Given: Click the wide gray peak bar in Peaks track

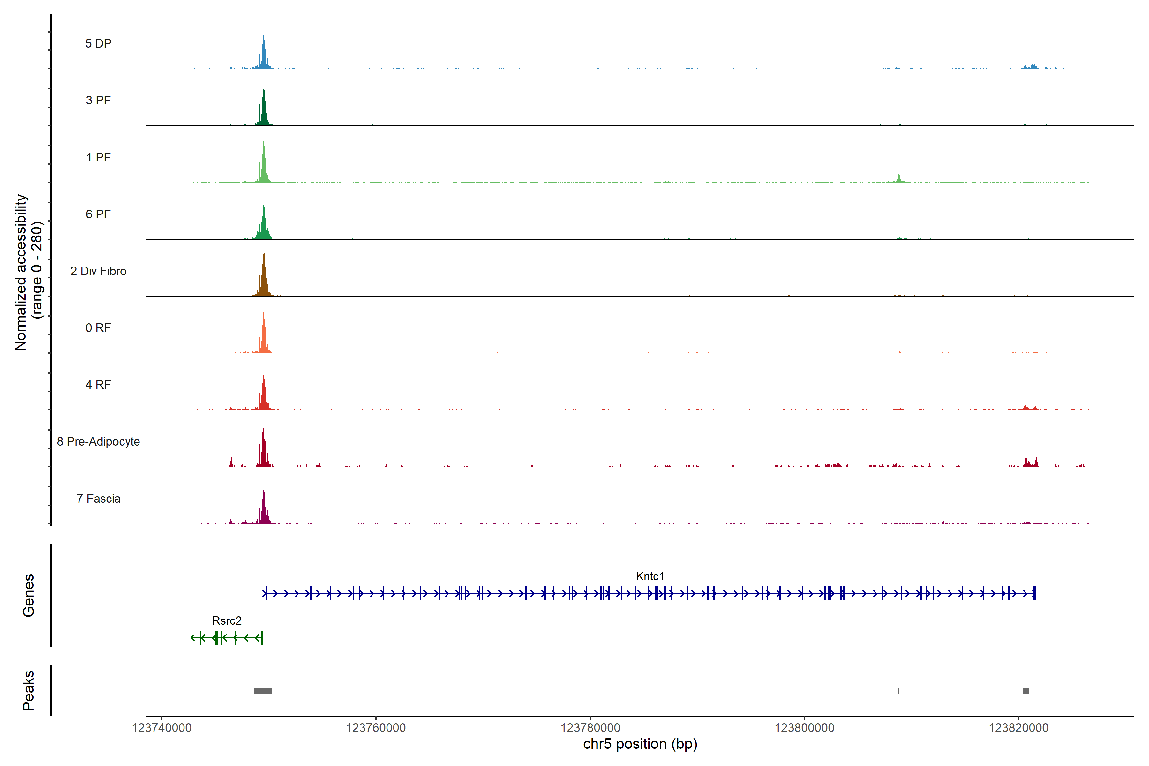Looking at the screenshot, I should tap(263, 691).
